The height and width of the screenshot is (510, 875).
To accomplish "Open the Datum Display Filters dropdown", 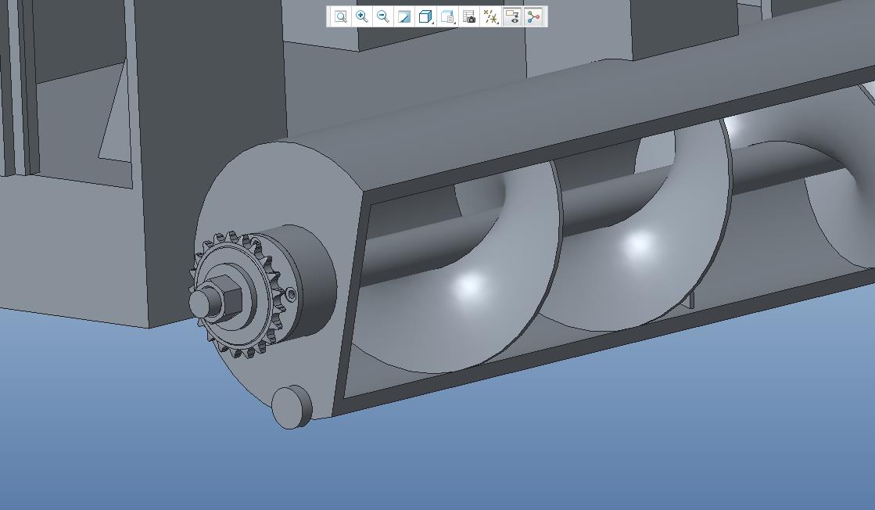I will (490, 16).
